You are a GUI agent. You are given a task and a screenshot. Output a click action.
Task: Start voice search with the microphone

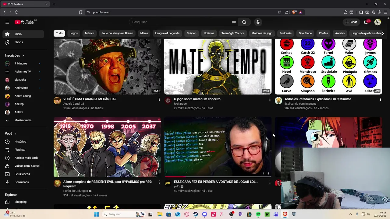click(x=258, y=22)
